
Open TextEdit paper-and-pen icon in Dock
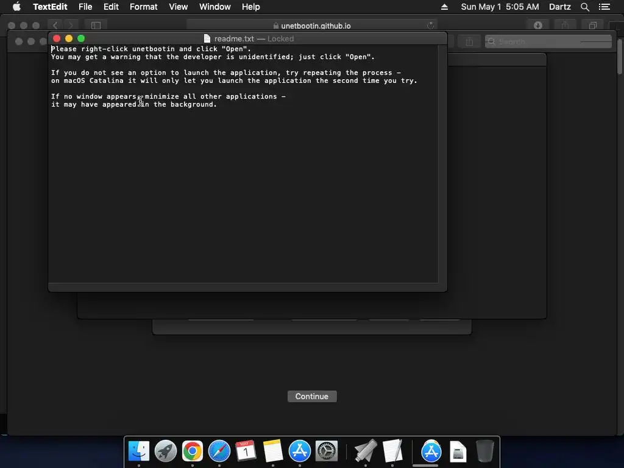coord(392,451)
